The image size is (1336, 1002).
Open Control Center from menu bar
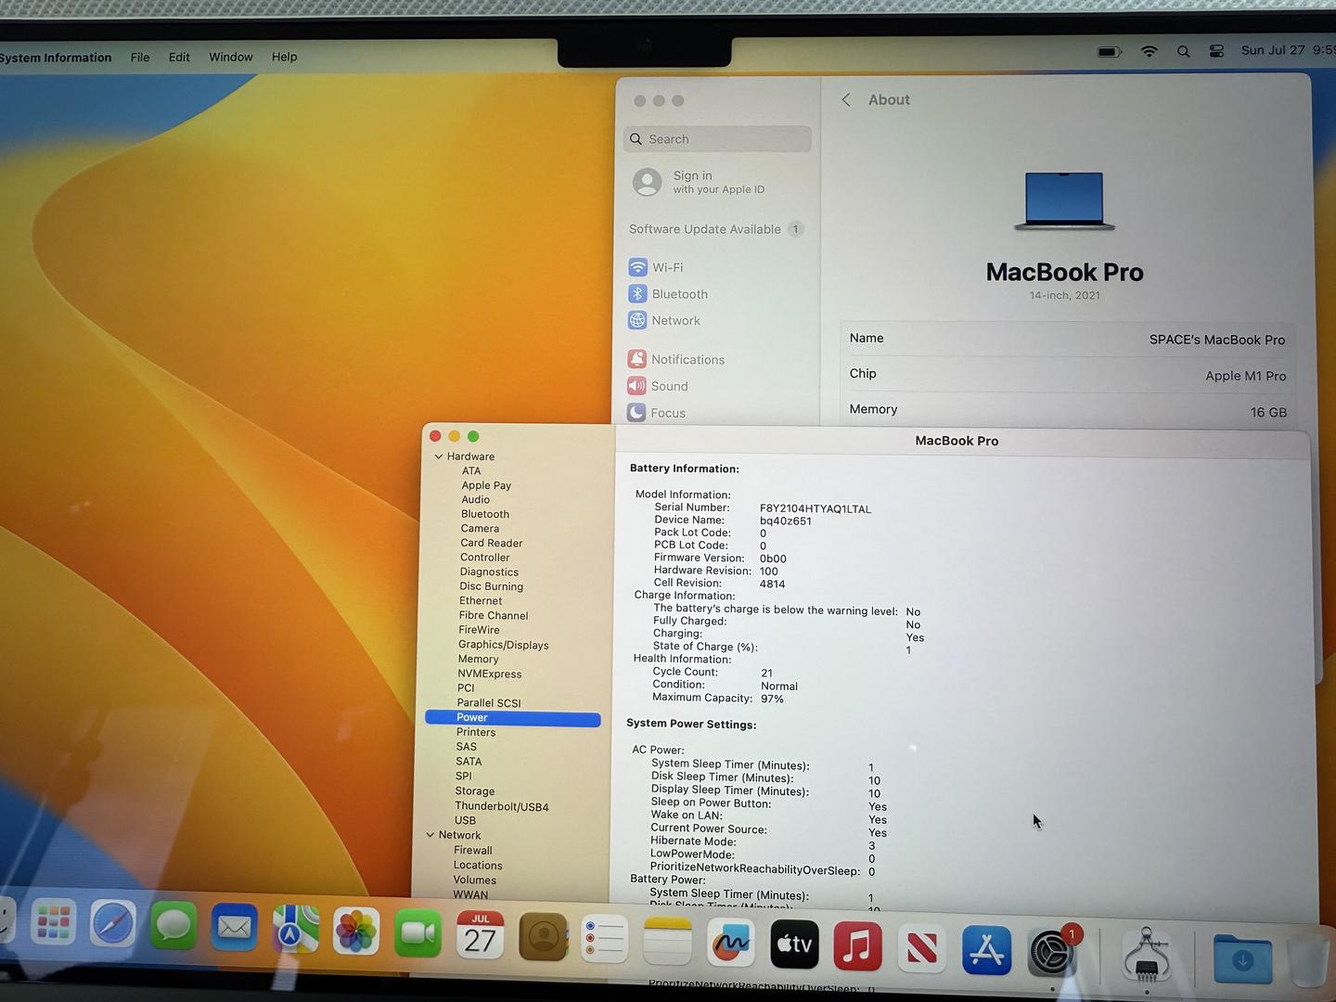point(1216,51)
